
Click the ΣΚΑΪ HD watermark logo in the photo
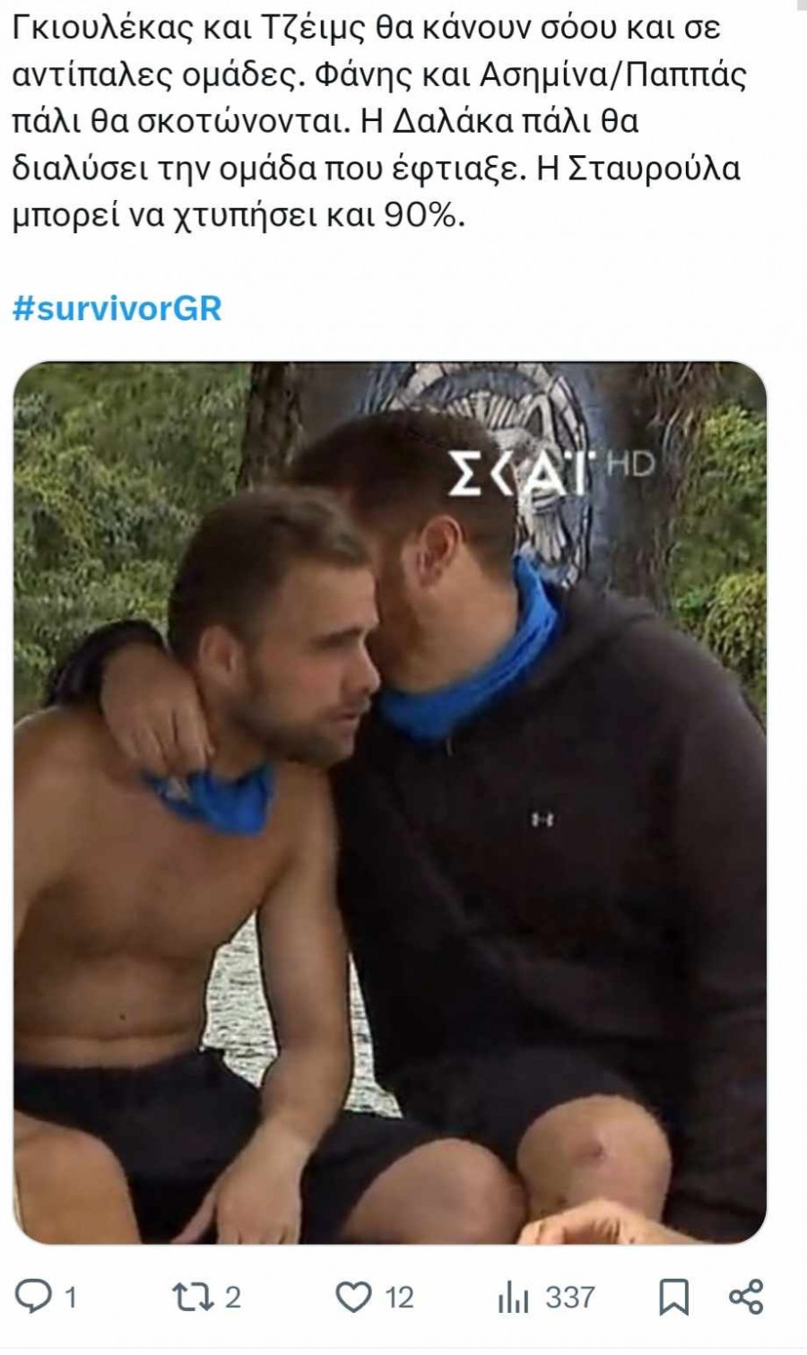tap(551, 471)
